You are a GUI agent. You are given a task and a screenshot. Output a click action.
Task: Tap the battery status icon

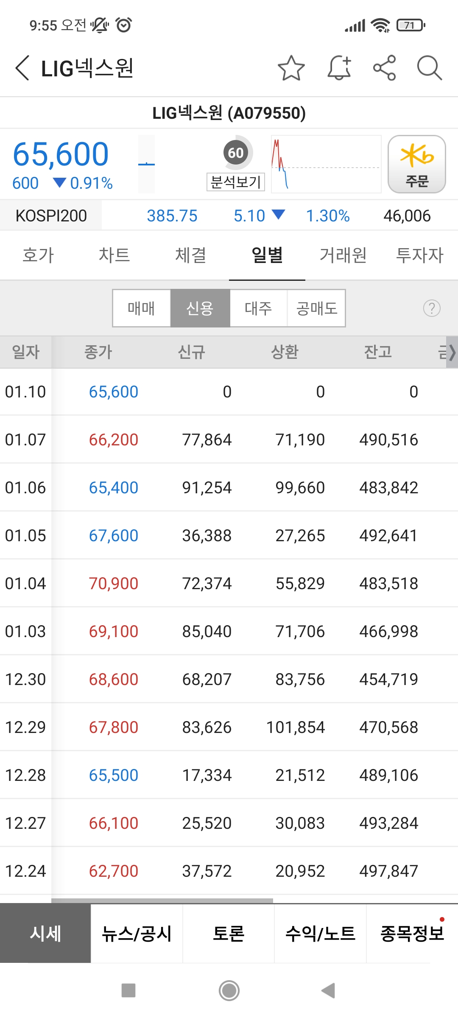(411, 25)
